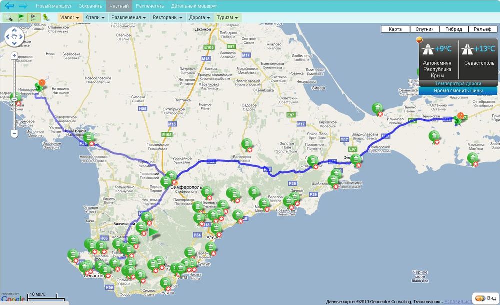This screenshot has height=305, width=500.
Task: Click Время сменить шины button
Action: coord(458,90)
